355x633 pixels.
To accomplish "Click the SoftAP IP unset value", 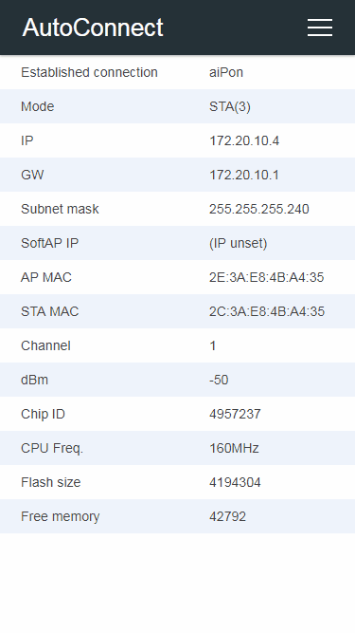I will click(x=239, y=243).
